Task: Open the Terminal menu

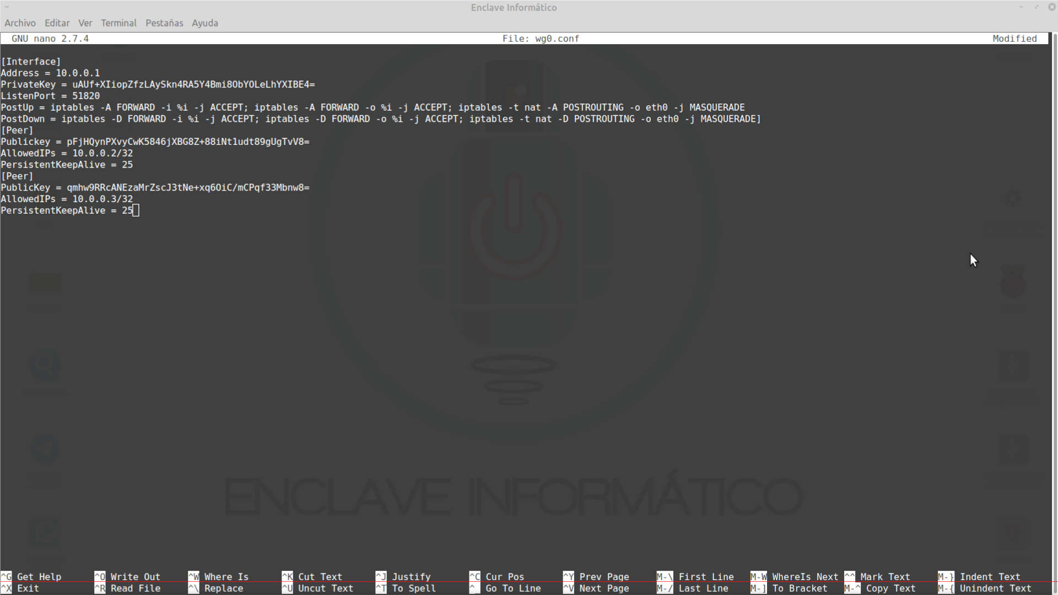Action: click(118, 23)
